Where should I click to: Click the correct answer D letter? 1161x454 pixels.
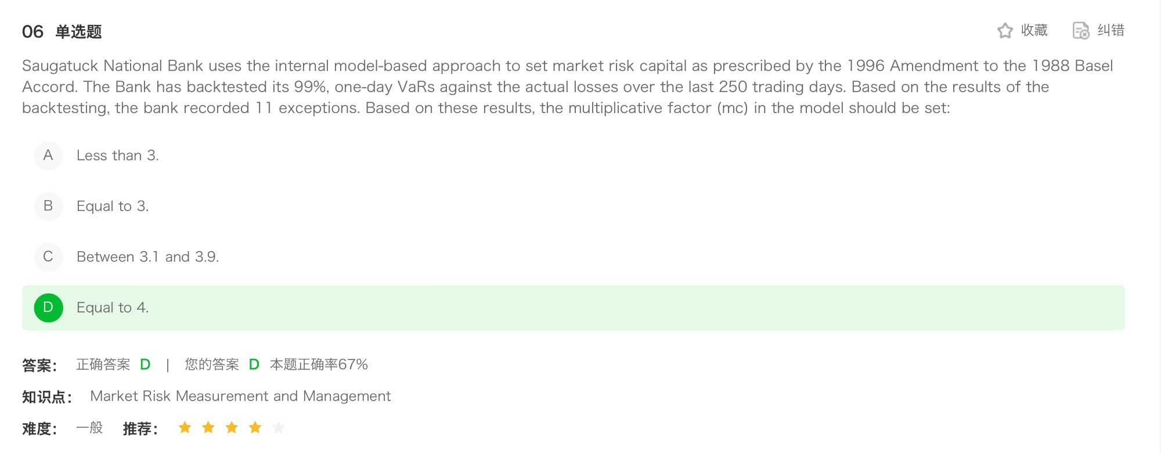click(x=145, y=365)
